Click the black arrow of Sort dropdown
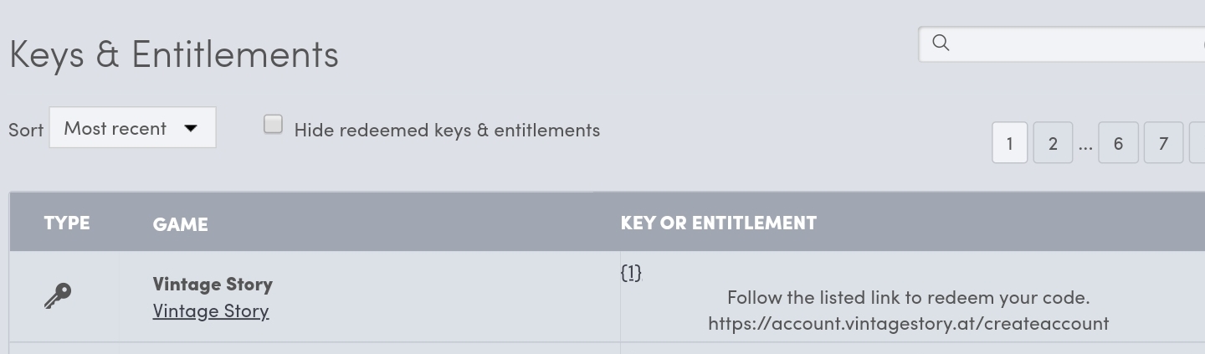The height and width of the screenshot is (354, 1205). click(191, 128)
